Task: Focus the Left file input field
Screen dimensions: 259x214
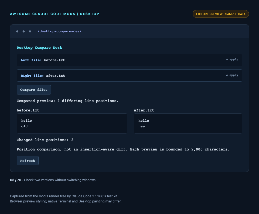Action: 129,60
